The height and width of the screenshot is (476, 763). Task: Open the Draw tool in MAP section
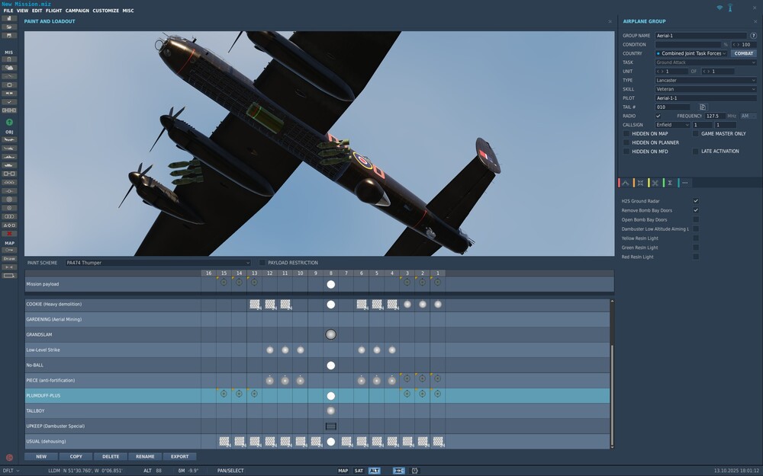[x=8, y=258]
